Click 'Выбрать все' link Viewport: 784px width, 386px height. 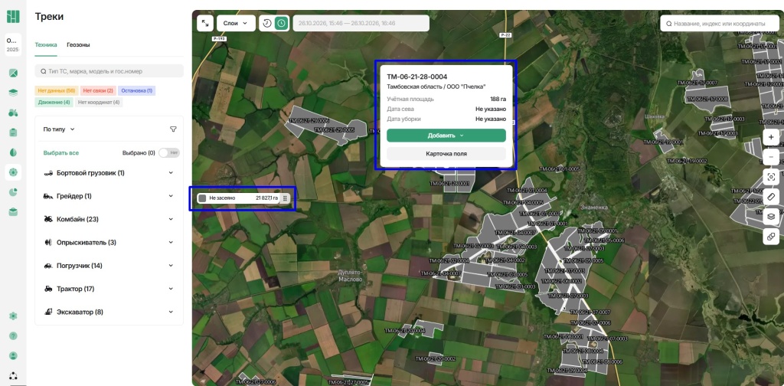61,153
